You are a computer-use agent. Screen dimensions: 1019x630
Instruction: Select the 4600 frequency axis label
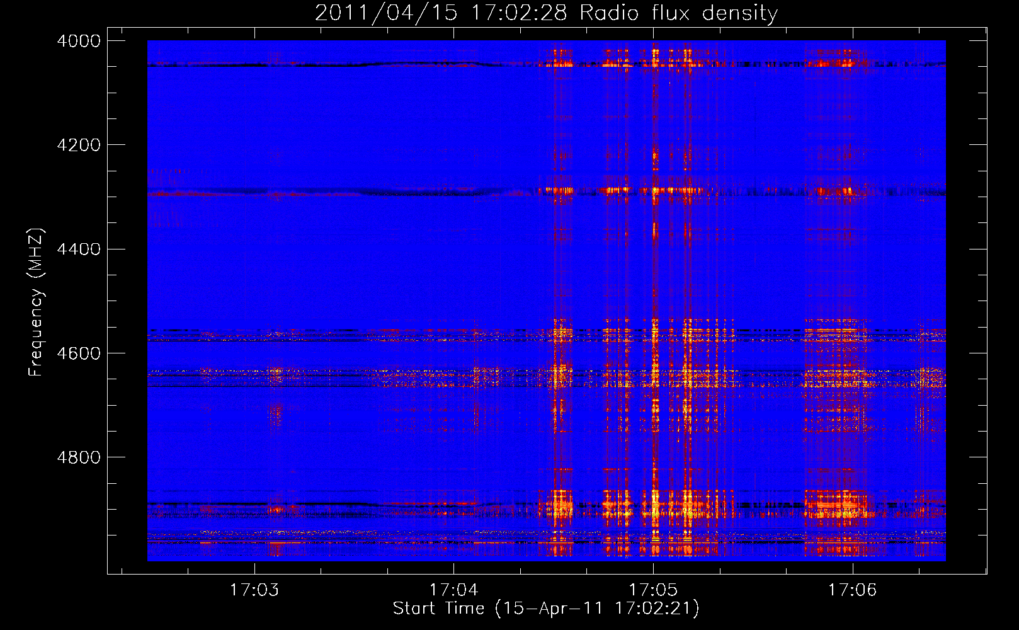(x=79, y=353)
